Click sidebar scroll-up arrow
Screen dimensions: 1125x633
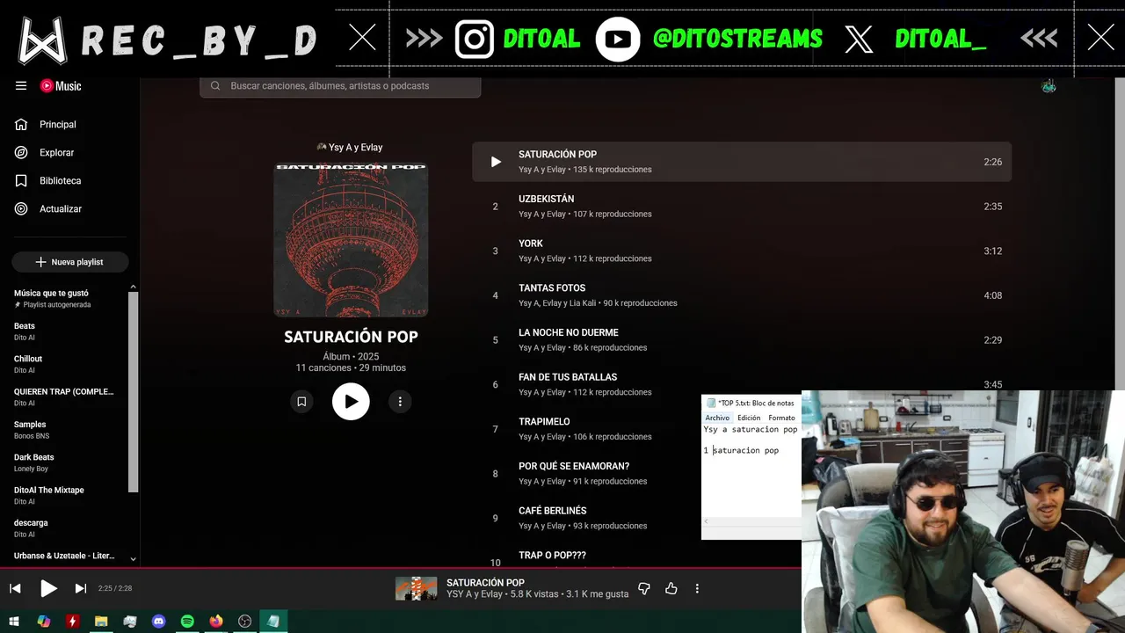134,287
